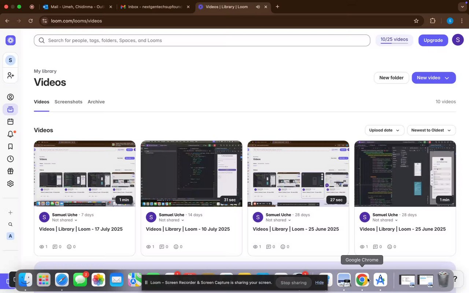Add a reaction to the first 25 June video
The height and width of the screenshot is (293, 469).
(x=285, y=247)
